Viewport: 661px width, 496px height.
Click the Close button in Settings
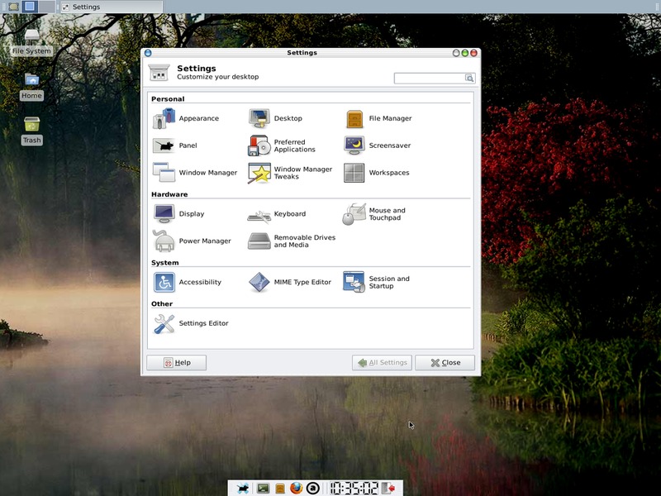point(445,363)
